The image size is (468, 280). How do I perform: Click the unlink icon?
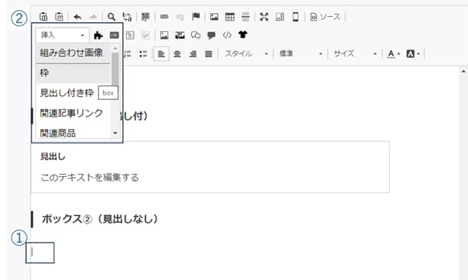180,17
